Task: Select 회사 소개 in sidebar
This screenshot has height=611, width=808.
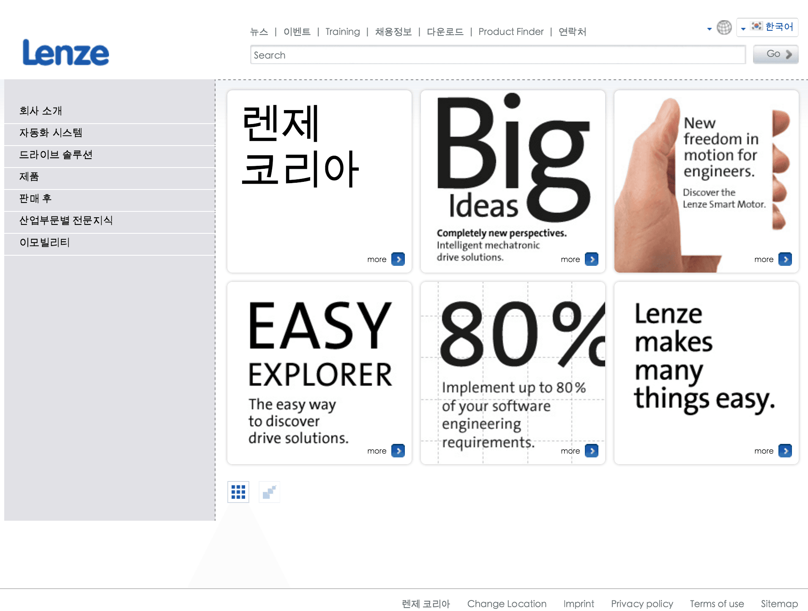Action: tap(109, 111)
